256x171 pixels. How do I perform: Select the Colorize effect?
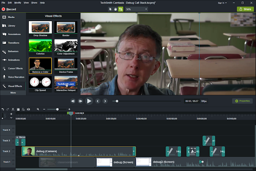point(40,47)
